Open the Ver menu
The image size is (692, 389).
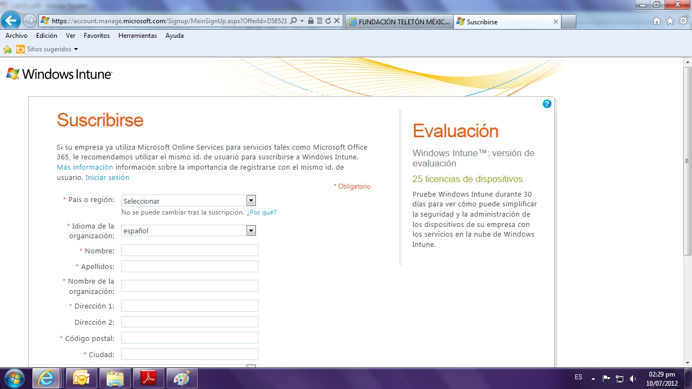pyautogui.click(x=70, y=36)
